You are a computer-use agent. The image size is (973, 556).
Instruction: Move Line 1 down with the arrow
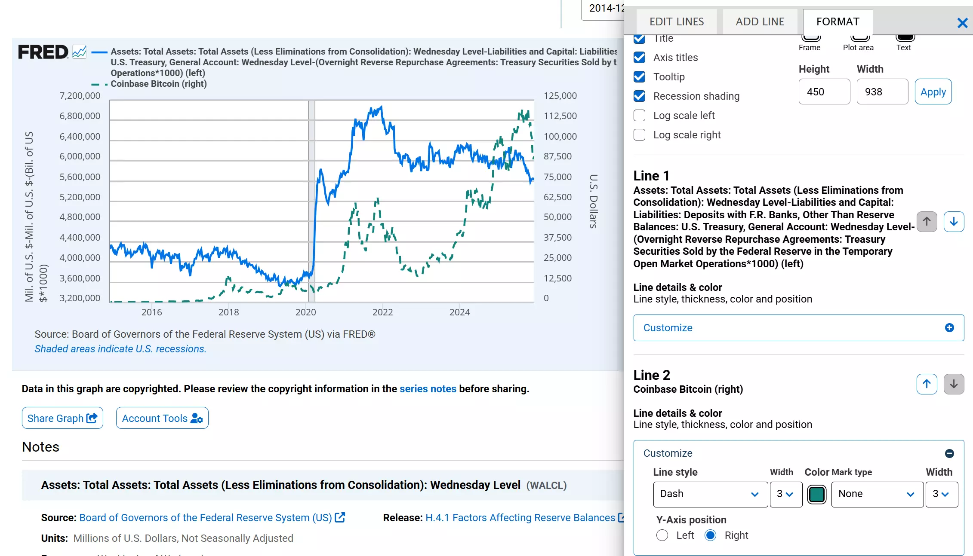point(954,222)
